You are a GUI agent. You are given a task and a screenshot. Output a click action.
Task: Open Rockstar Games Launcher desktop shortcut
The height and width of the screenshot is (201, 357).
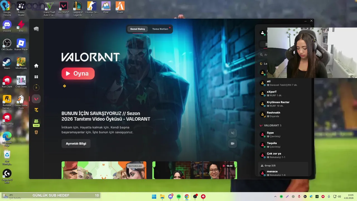click(x=7, y=102)
